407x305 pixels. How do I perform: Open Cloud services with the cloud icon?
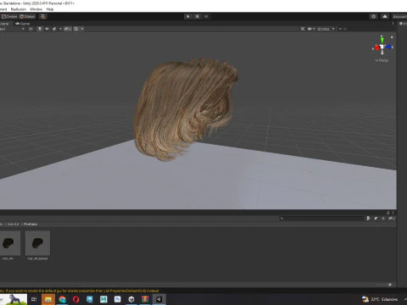click(385, 16)
